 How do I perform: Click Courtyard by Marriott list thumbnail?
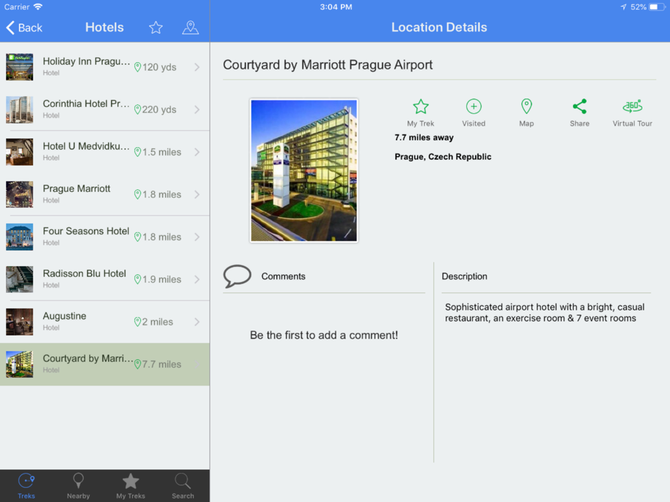pyautogui.click(x=19, y=364)
